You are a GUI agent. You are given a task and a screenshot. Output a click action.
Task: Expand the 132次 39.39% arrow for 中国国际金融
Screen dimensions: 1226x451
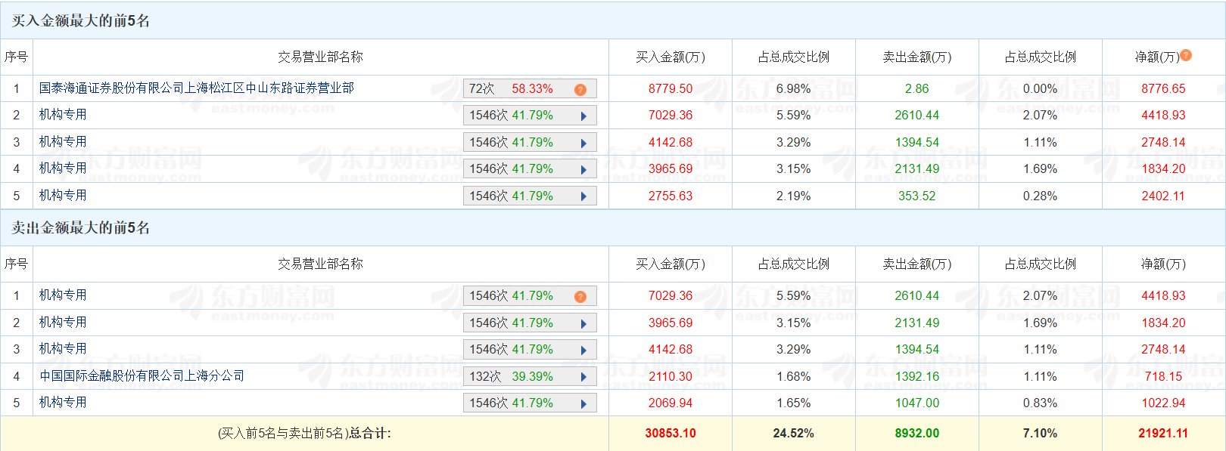(583, 377)
